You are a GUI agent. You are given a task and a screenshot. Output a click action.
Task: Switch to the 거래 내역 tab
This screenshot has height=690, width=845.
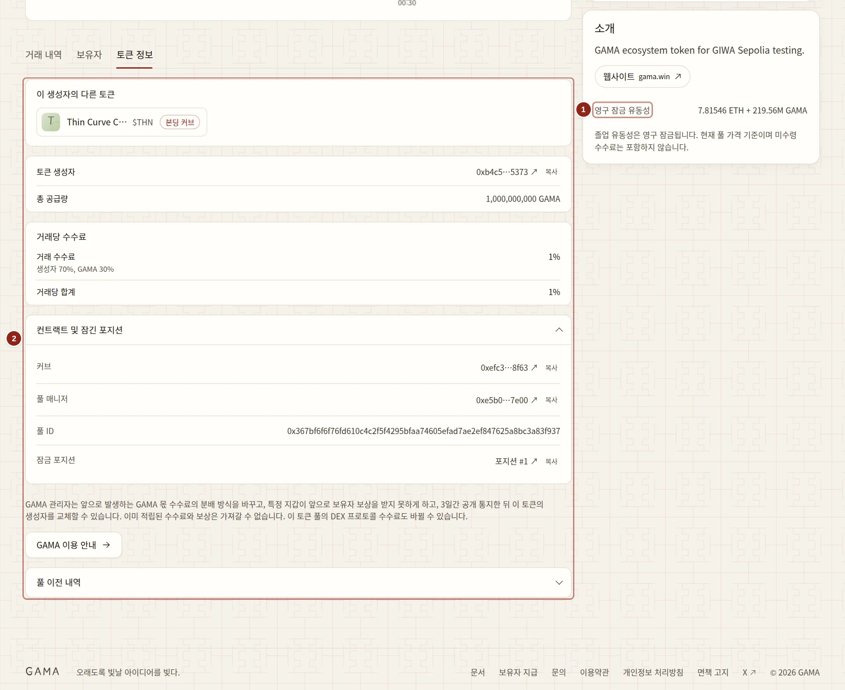point(44,55)
